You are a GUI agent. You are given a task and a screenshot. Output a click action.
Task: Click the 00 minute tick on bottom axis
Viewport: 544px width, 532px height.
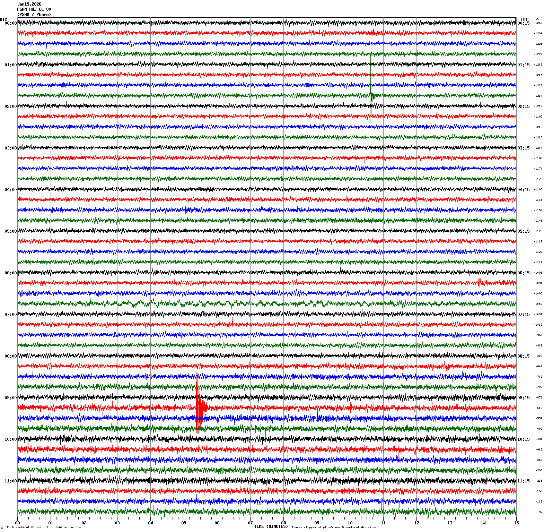click(18, 523)
